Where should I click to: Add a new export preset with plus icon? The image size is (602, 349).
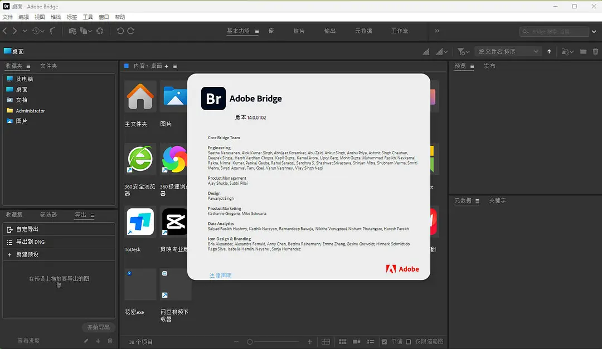[x=98, y=341]
